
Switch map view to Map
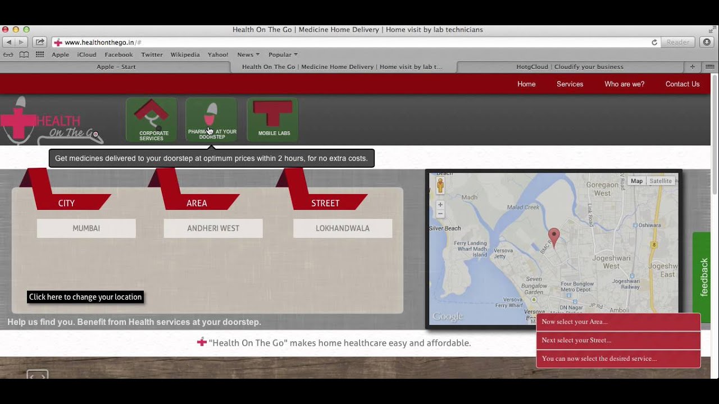[x=636, y=181]
